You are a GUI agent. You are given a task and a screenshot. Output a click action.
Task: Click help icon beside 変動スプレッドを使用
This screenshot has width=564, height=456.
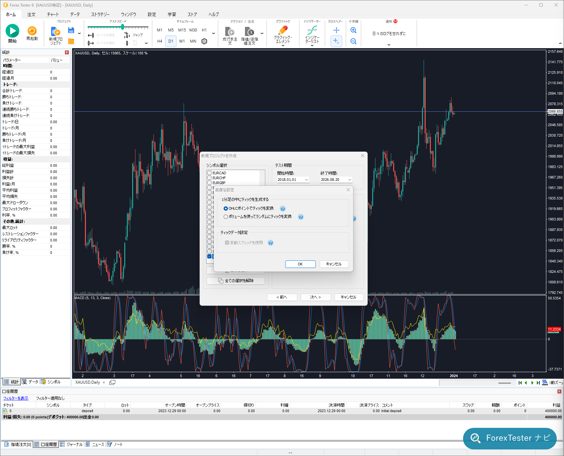click(271, 243)
